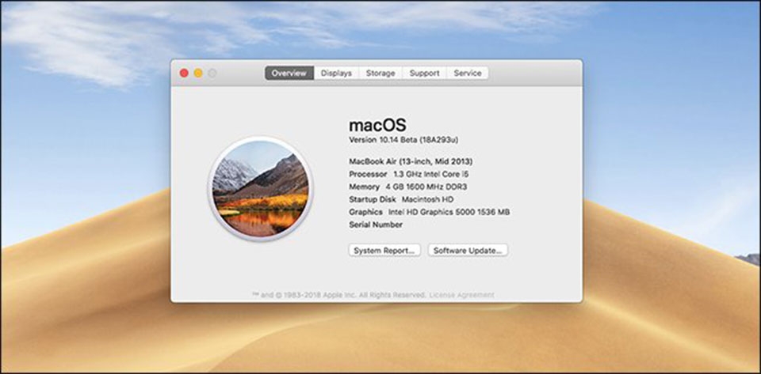Close the About This Mac window
The width and height of the screenshot is (761, 374).
(x=184, y=73)
